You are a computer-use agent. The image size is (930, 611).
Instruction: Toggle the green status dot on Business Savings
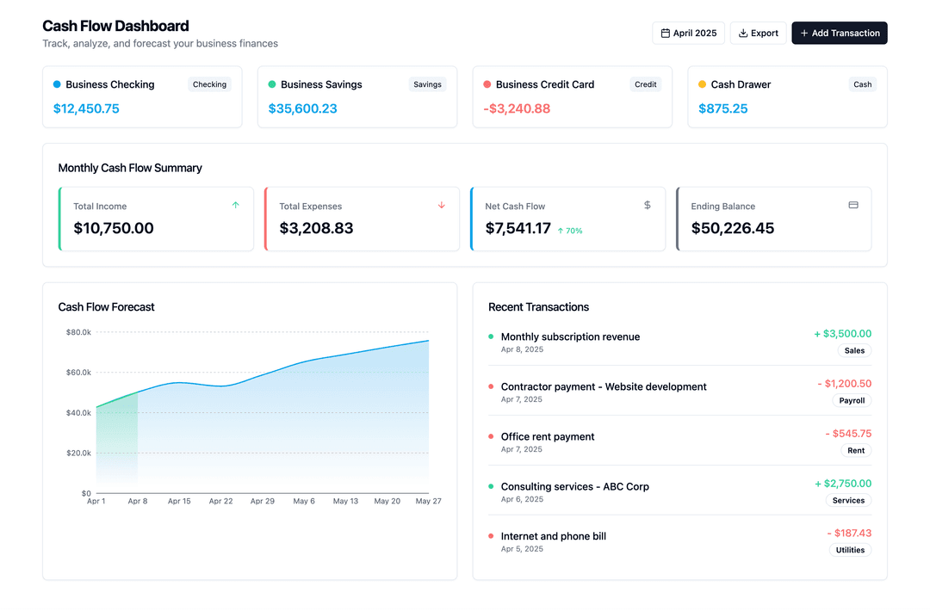point(271,84)
